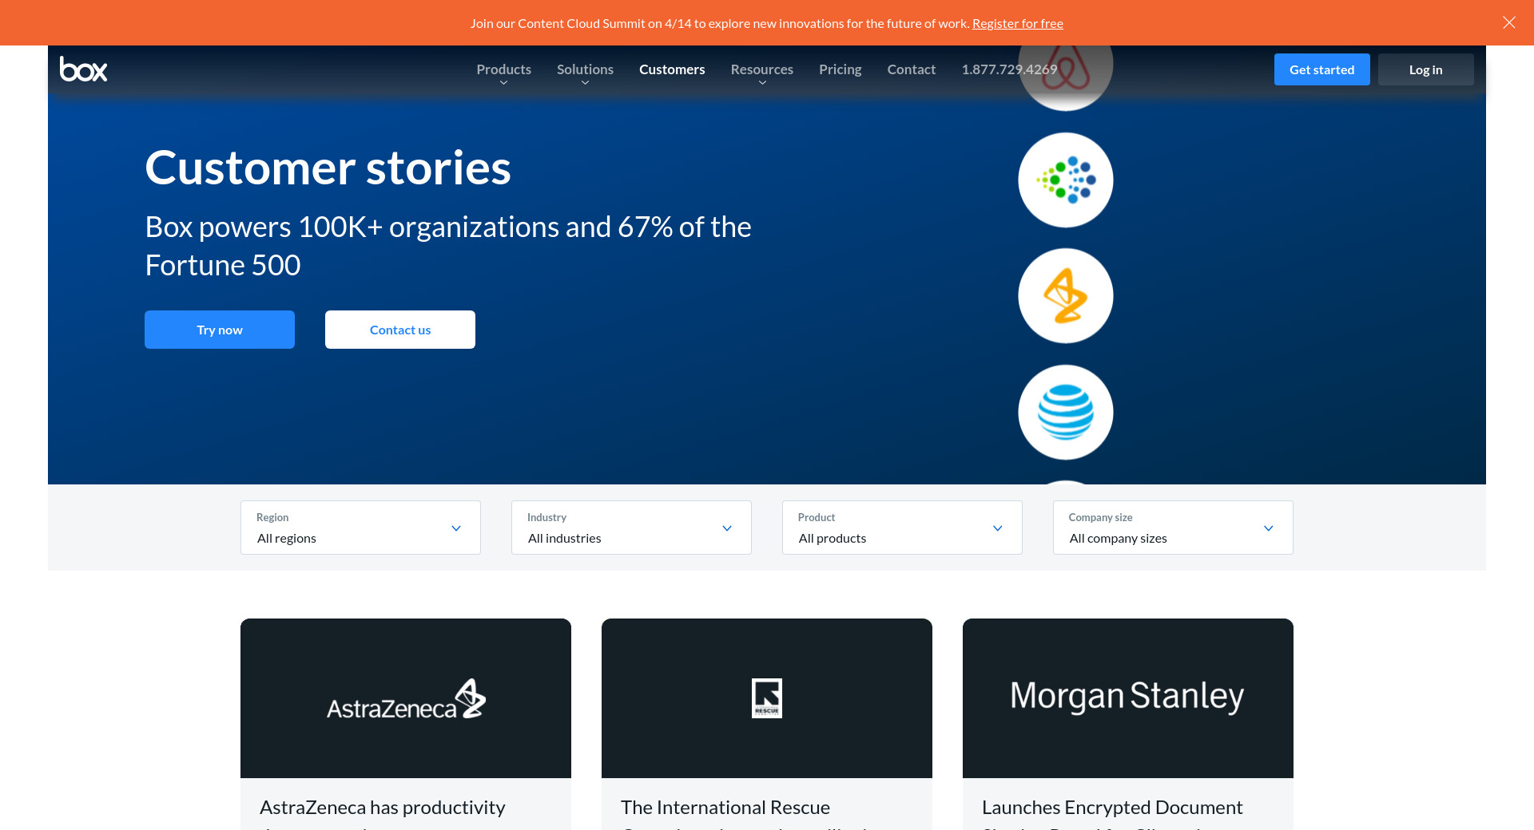1534x830 pixels.
Task: Open the Morgan Stanley story card image
Action: click(1127, 698)
